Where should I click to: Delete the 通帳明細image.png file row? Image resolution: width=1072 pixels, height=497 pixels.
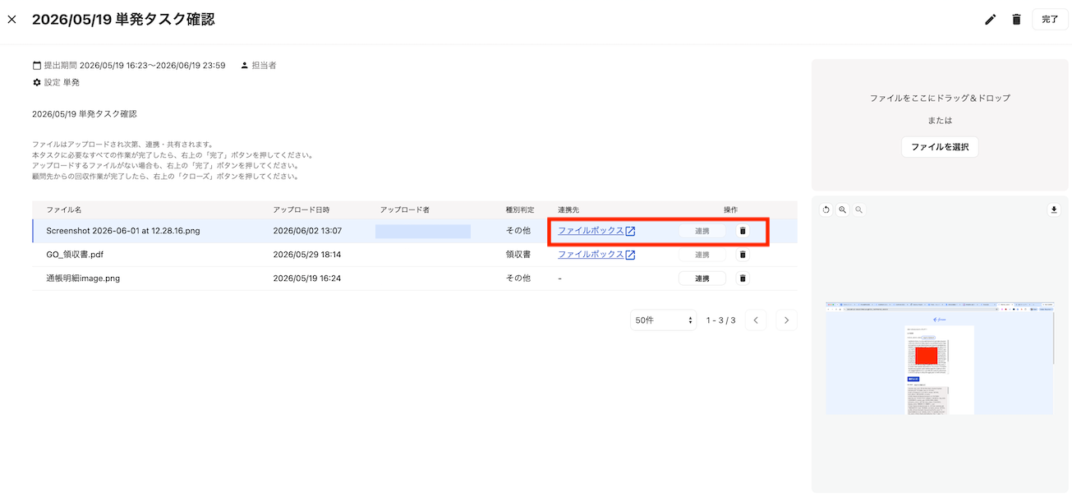coord(743,278)
